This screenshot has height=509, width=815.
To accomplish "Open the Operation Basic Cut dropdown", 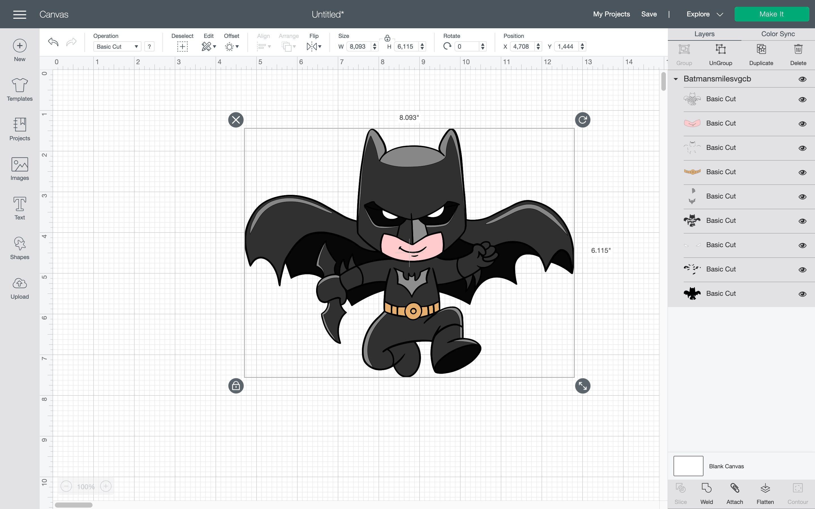I will (117, 46).
